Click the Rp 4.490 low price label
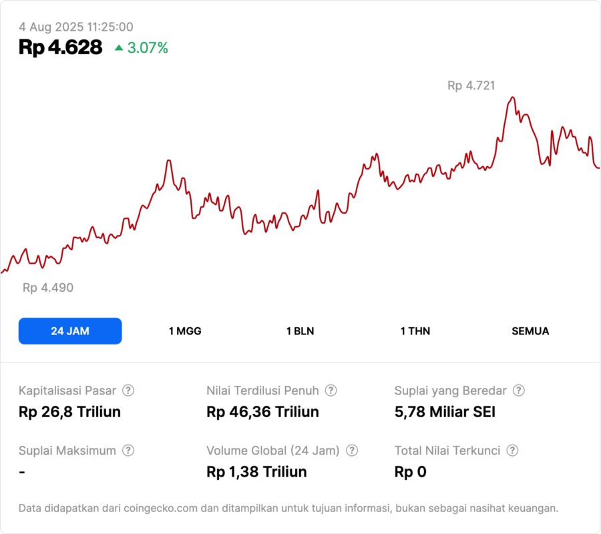 [48, 288]
